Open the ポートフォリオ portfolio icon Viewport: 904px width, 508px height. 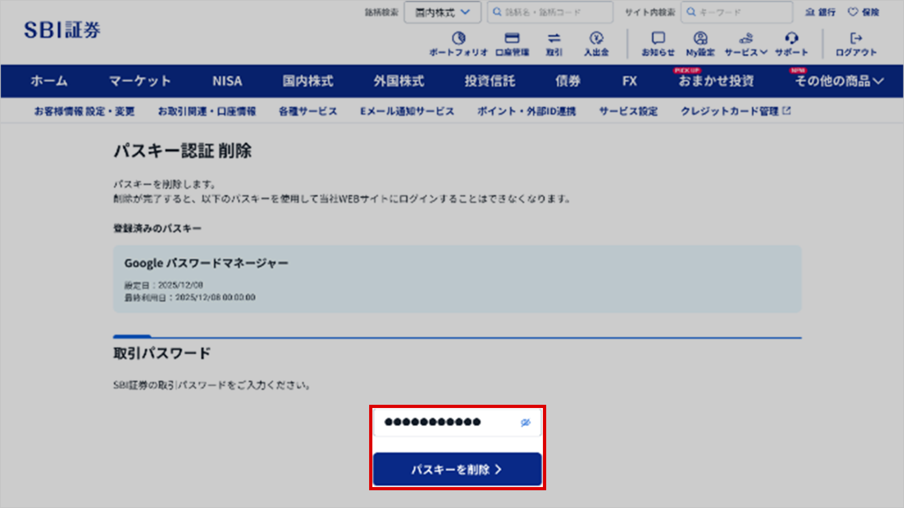pyautogui.click(x=458, y=44)
